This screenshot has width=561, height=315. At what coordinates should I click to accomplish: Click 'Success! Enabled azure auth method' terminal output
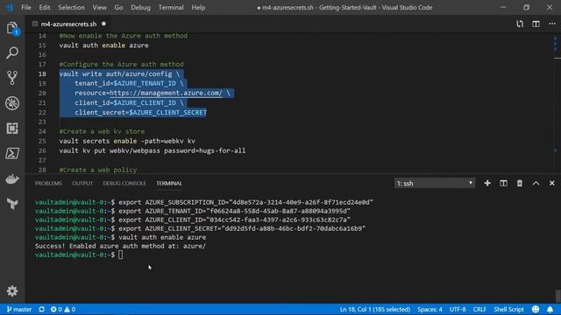(x=120, y=246)
